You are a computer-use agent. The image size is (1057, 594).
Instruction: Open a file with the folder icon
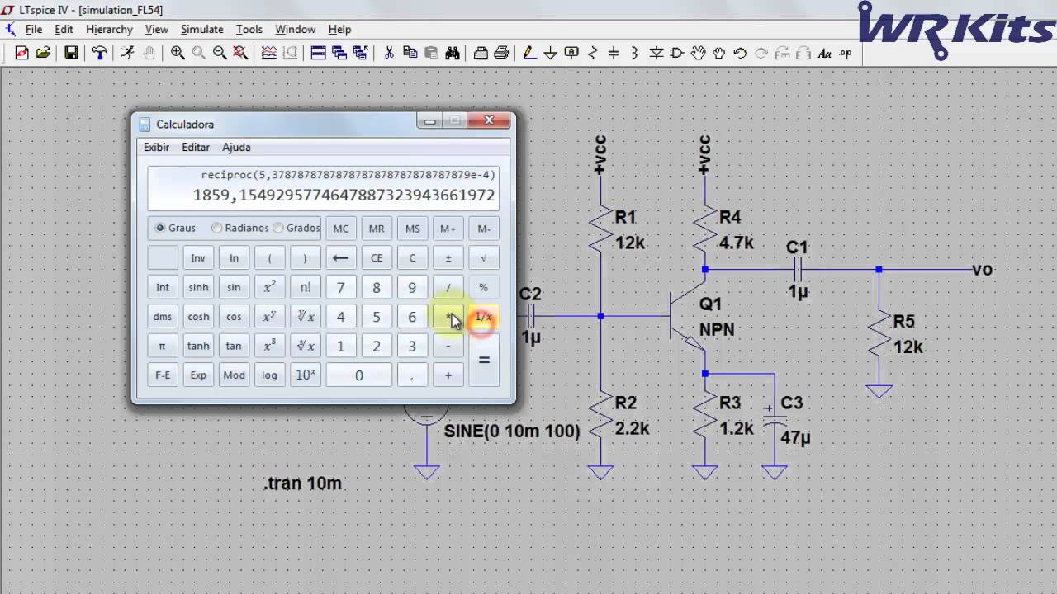pos(43,53)
